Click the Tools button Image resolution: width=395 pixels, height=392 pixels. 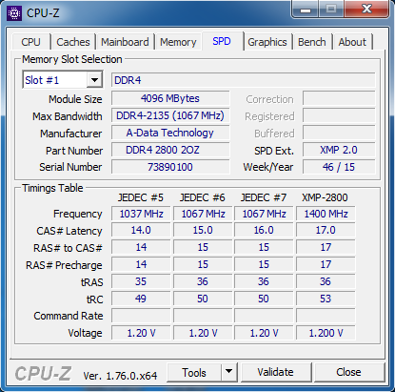194,372
